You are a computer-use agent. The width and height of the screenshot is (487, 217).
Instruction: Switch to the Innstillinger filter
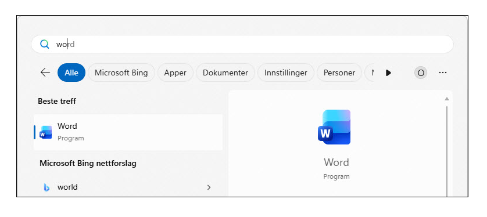(286, 73)
